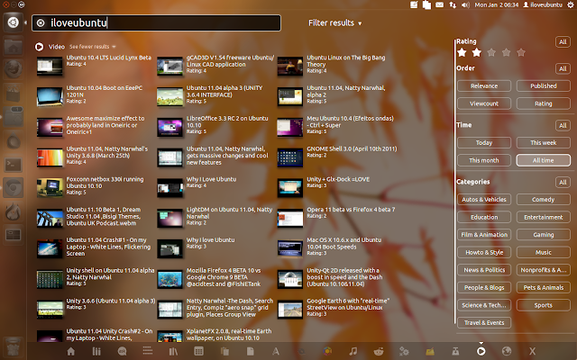Select the This week time filter
Screen dimensions: 577x360
[544, 142]
